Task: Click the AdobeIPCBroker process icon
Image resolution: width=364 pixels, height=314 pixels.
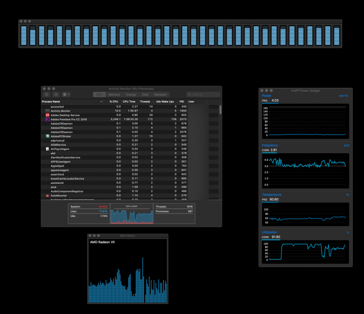Action: [x=47, y=136]
